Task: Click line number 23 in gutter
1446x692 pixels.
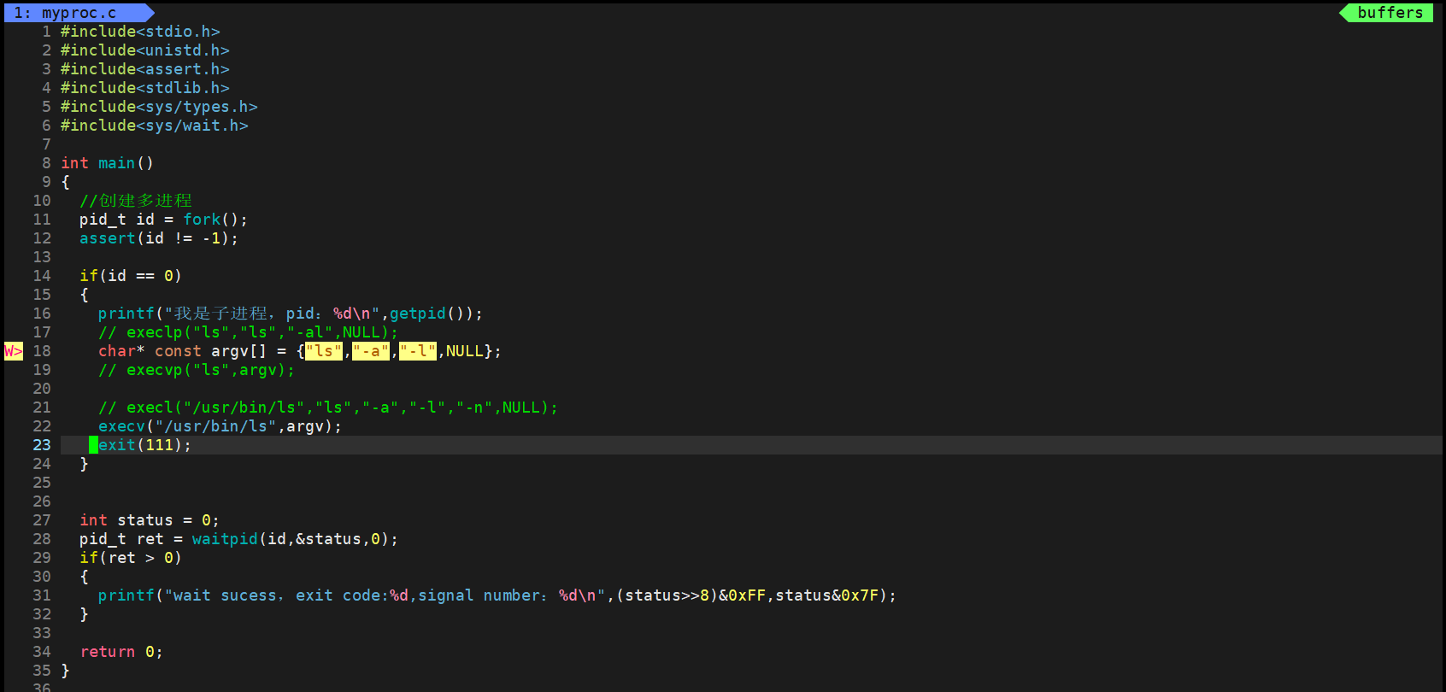Action: (42, 445)
